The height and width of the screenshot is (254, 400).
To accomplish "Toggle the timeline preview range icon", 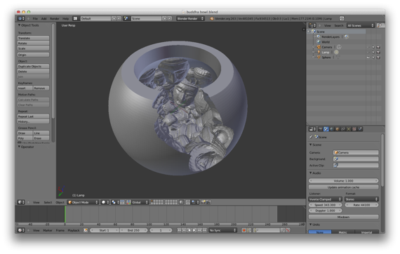I will (86, 230).
